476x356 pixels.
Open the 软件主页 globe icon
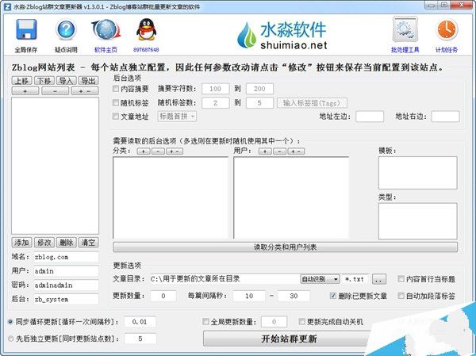pos(106,30)
